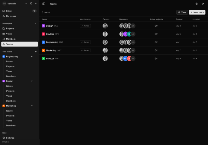Click Engineering active projects icon

coord(156,42)
